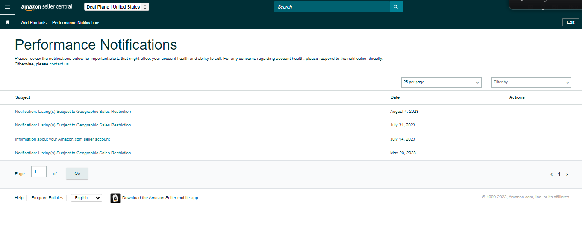This screenshot has width=582, height=241.
Task: Click the search magnifier button
Action: pos(396,7)
